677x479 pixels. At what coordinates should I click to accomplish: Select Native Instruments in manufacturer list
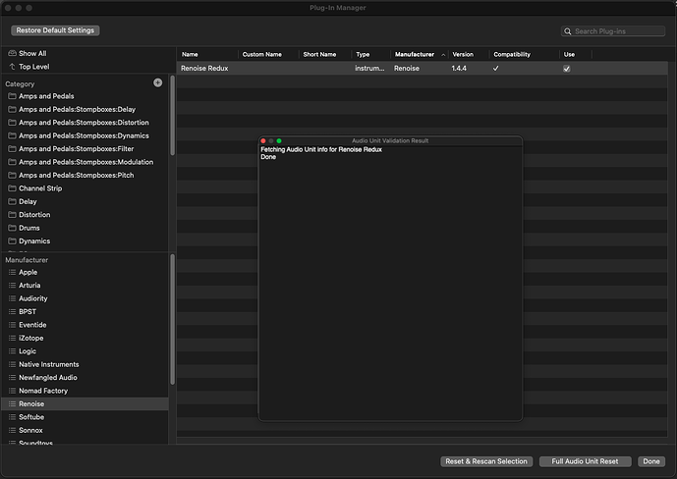(49, 364)
